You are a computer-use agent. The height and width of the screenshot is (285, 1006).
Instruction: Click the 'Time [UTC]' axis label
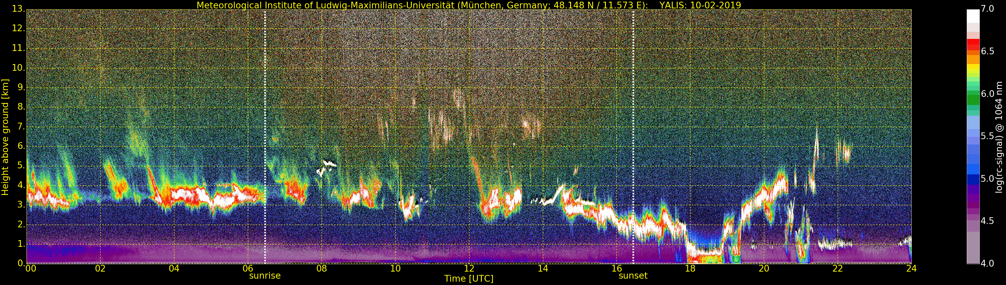(x=469, y=279)
